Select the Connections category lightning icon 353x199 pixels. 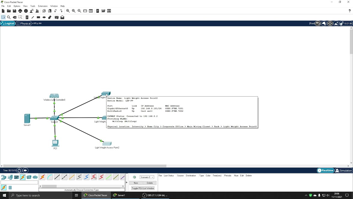coord(23,177)
